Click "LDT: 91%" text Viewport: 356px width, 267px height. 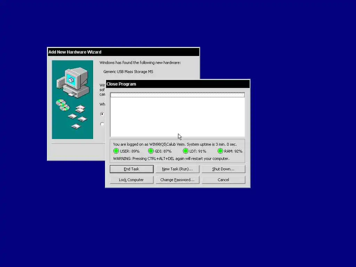[x=198, y=151]
